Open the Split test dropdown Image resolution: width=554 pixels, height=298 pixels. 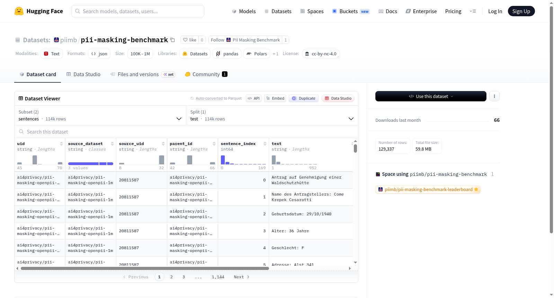272,116
